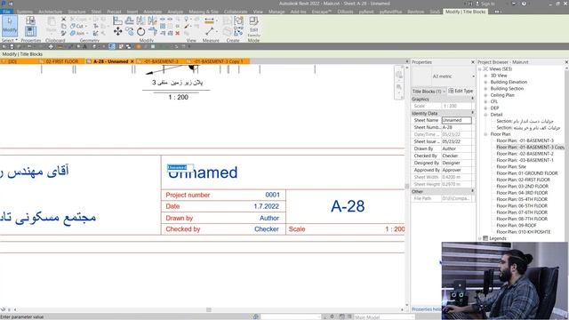Collapse the Other properties section
The width and height of the screenshot is (569, 320).
coord(472,191)
